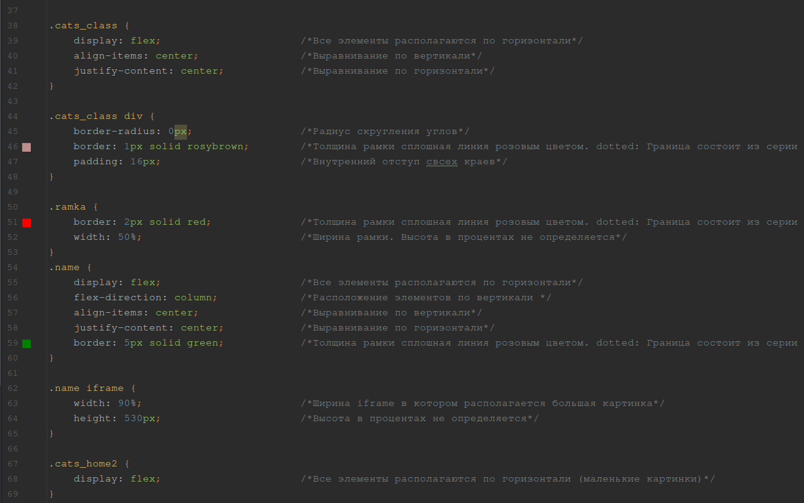The width and height of the screenshot is (804, 503).
Task: Click the underlined misspelled word in comment
Action: coord(441,162)
